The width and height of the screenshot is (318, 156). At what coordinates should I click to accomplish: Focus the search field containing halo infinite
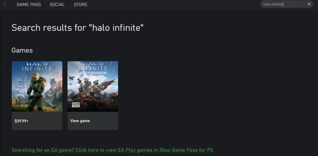[284, 4]
